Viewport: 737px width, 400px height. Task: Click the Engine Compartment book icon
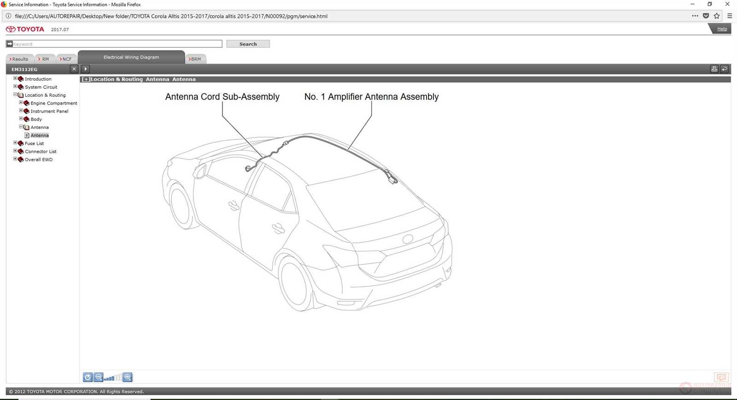click(26, 103)
